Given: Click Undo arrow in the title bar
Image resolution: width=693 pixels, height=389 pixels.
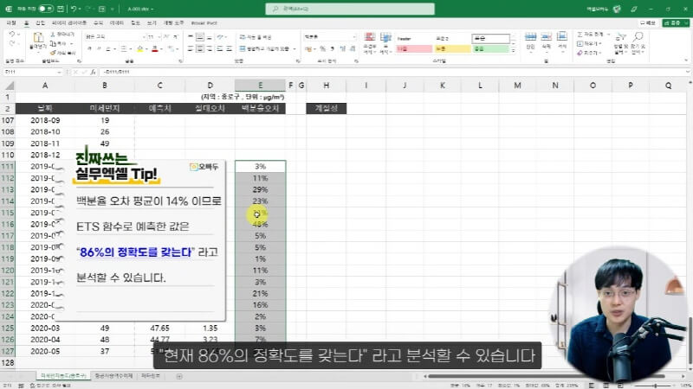Looking at the screenshot, I should [74, 9].
